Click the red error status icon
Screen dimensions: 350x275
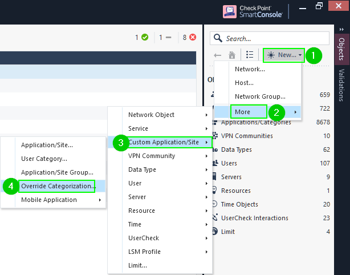[x=193, y=38]
